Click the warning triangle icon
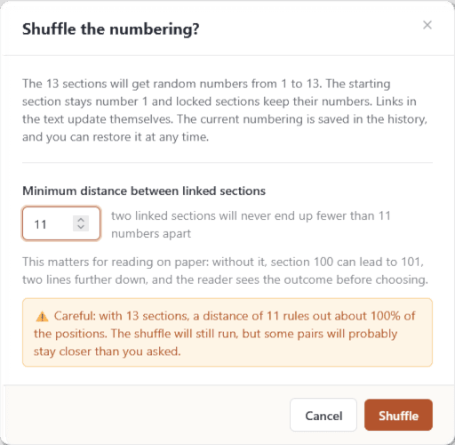Viewport: 455px width, 445px height. [x=42, y=317]
